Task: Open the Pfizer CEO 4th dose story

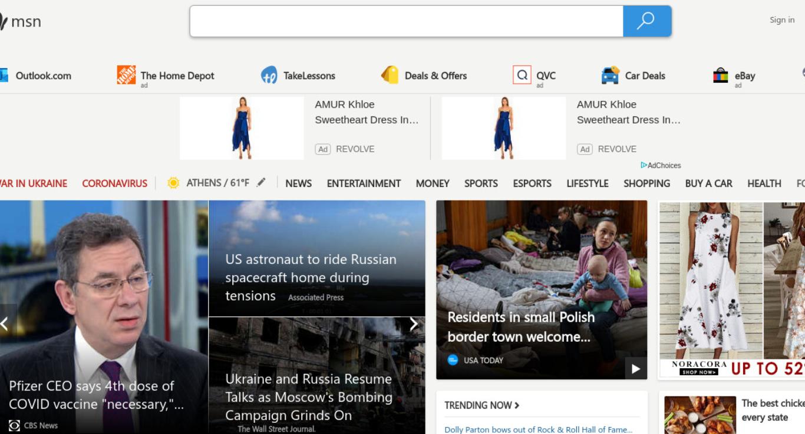Action: [97, 395]
